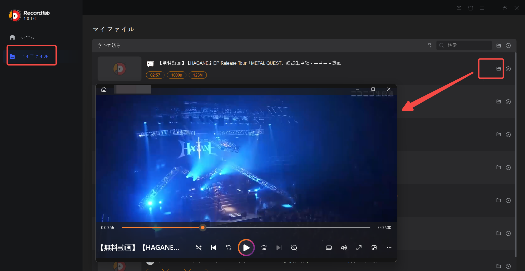Click the すべて済み label
525x271 pixels.
coord(109,45)
